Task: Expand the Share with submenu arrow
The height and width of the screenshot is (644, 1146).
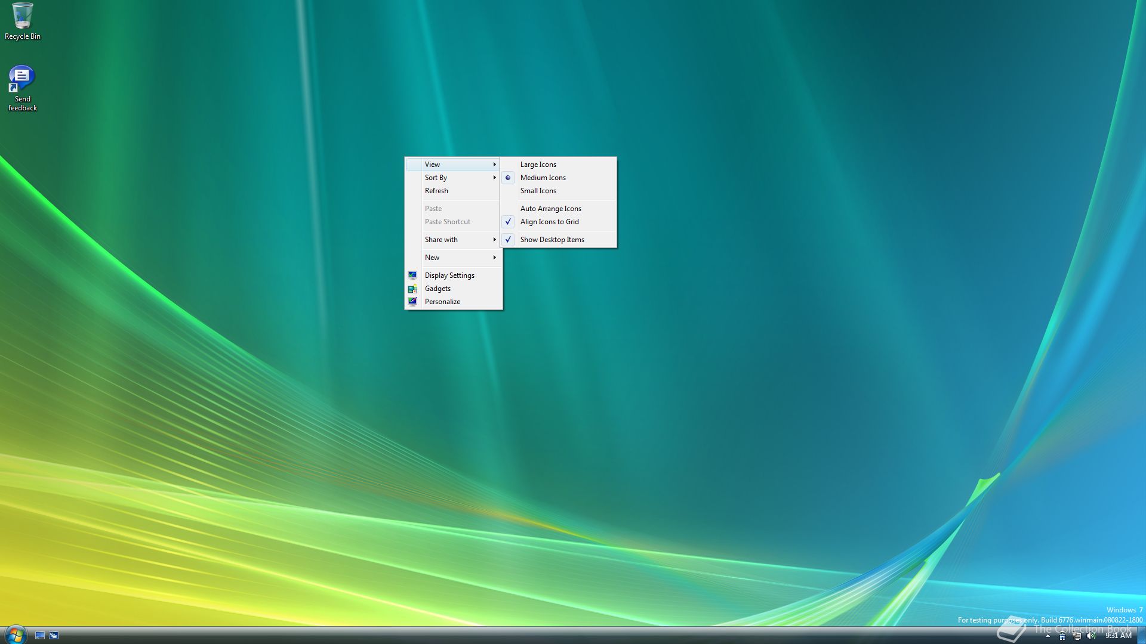Action: click(494, 240)
